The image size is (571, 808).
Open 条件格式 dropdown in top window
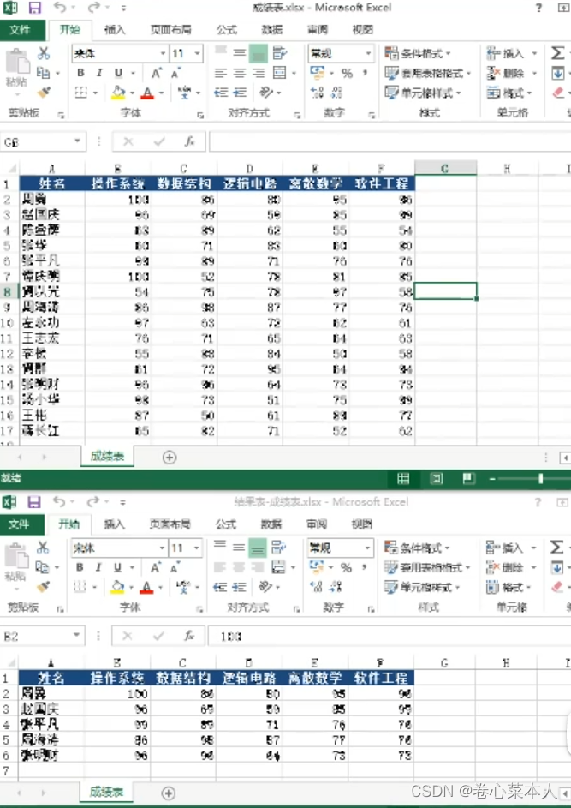(x=418, y=53)
